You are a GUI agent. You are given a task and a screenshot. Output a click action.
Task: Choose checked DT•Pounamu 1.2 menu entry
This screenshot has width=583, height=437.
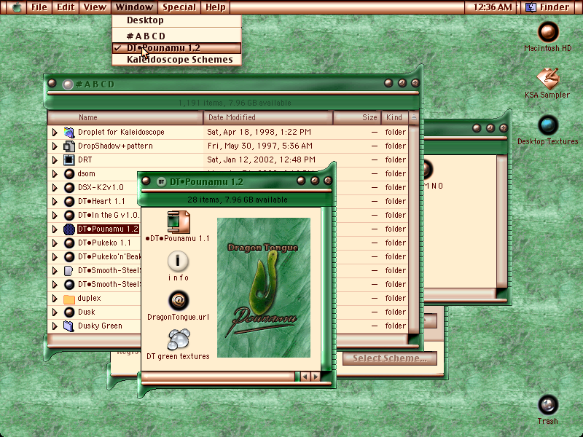point(176,48)
